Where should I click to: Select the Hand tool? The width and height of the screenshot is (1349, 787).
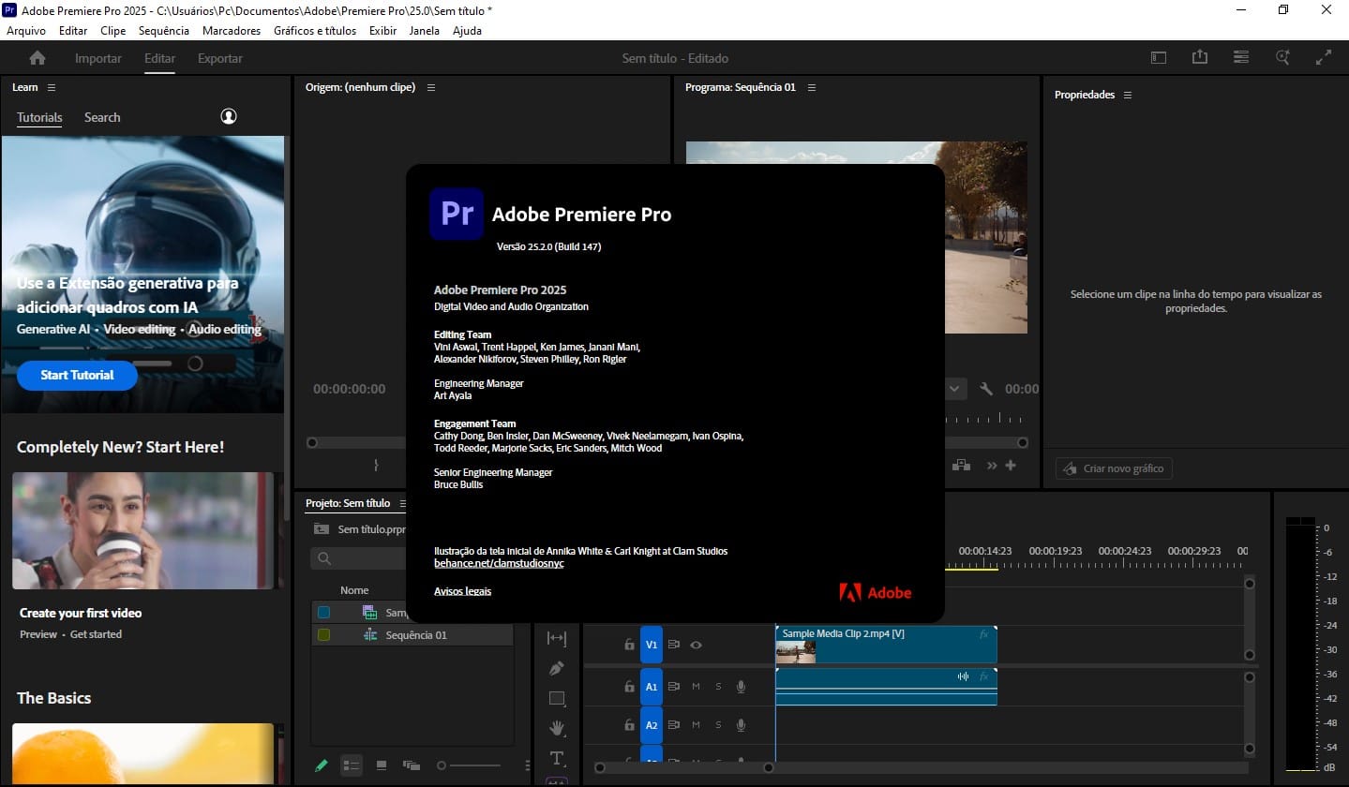(557, 727)
